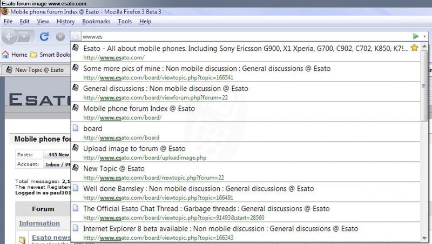Select 'Upload image to forum @ Esato' suggestion
Viewport: 432px width, 244px height.
tap(246, 152)
